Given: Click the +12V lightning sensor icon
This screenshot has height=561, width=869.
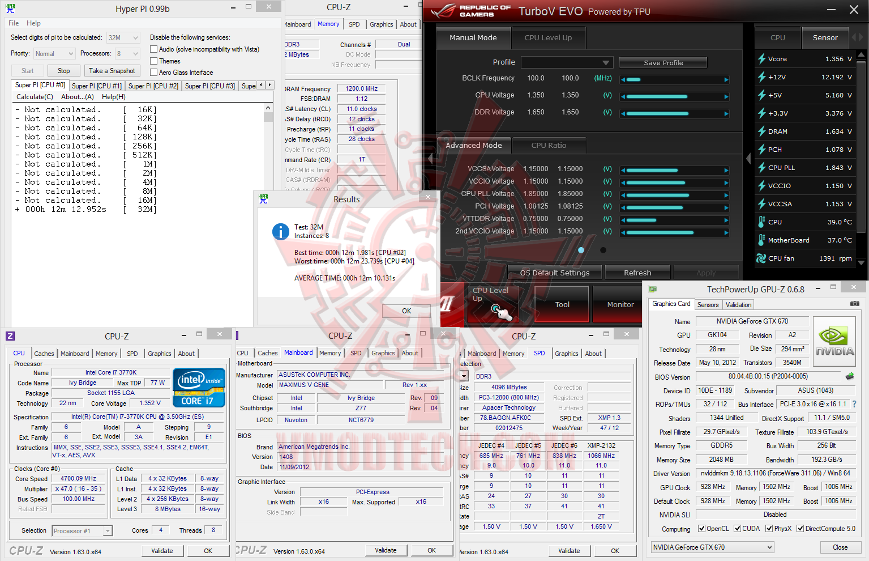Looking at the screenshot, I should (762, 77).
